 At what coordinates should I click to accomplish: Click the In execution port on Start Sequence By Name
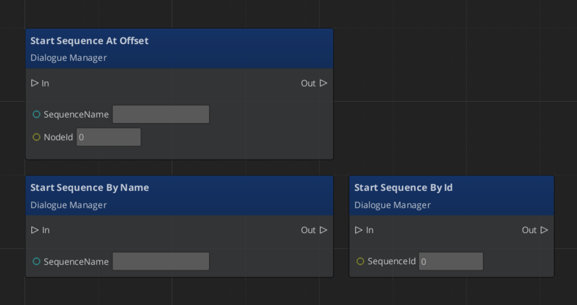tap(35, 230)
